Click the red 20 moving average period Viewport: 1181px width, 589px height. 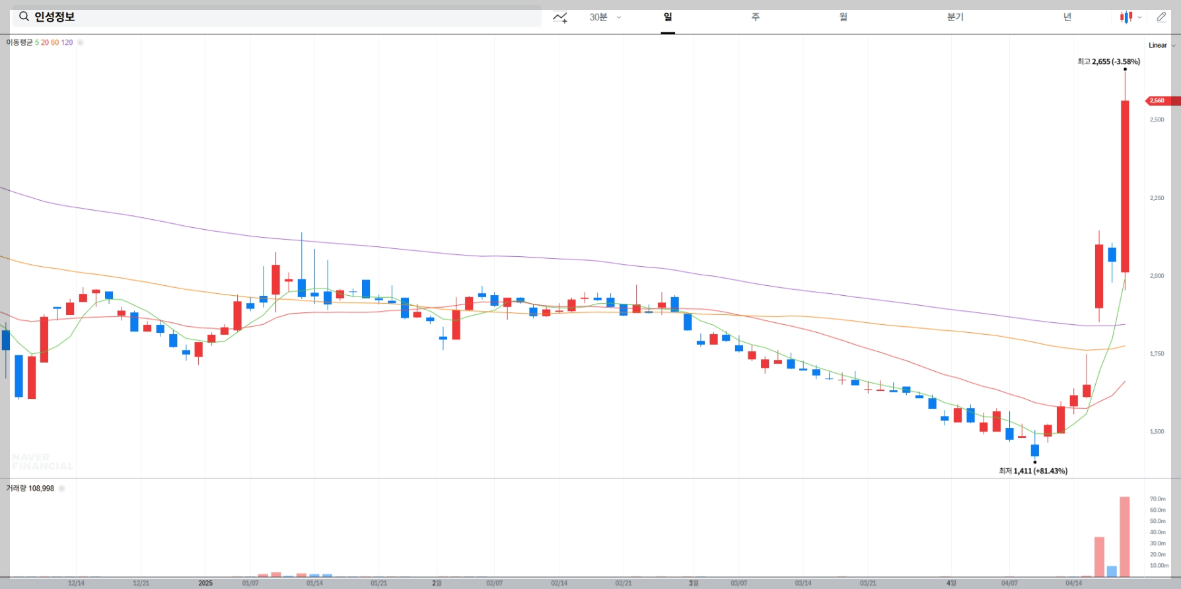coord(45,42)
